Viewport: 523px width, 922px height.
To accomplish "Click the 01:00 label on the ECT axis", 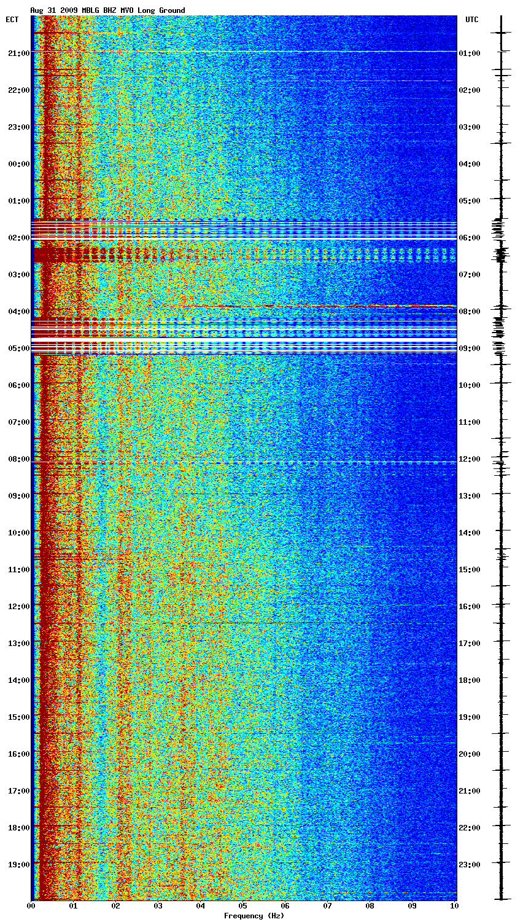I will pyautogui.click(x=19, y=201).
